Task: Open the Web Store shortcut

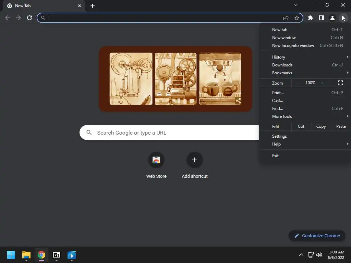Action: [x=156, y=165]
